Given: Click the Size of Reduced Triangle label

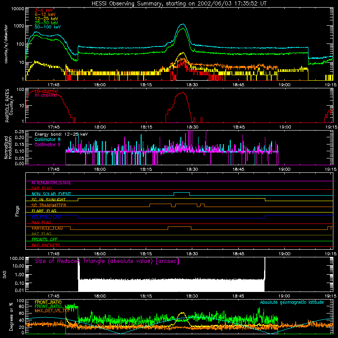Looking at the screenshot, I should point(107,261).
